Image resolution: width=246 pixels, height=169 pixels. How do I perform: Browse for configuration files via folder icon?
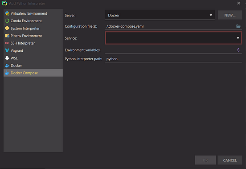click(x=238, y=26)
